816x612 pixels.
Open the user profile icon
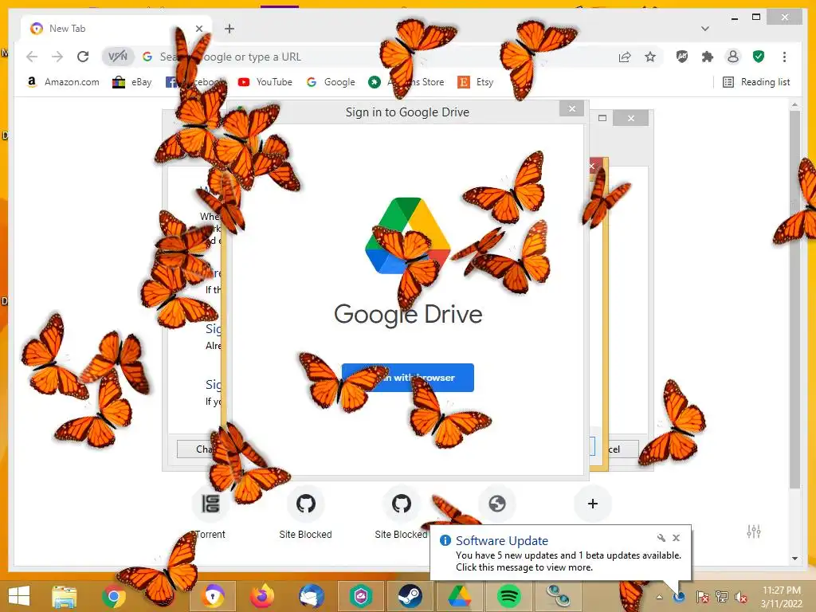click(733, 57)
